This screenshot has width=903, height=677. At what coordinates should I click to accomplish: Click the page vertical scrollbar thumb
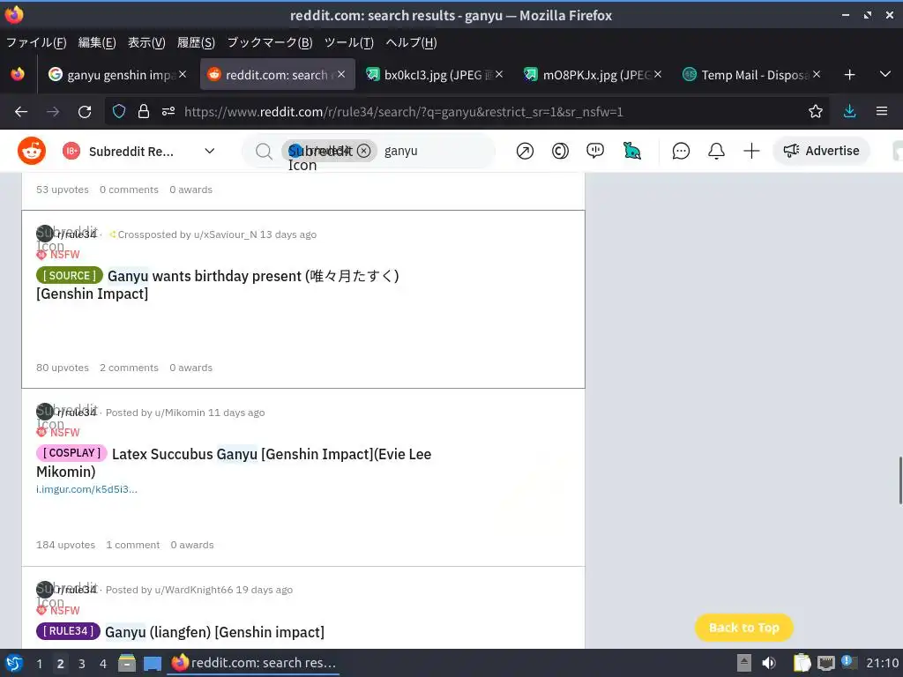tap(899, 480)
